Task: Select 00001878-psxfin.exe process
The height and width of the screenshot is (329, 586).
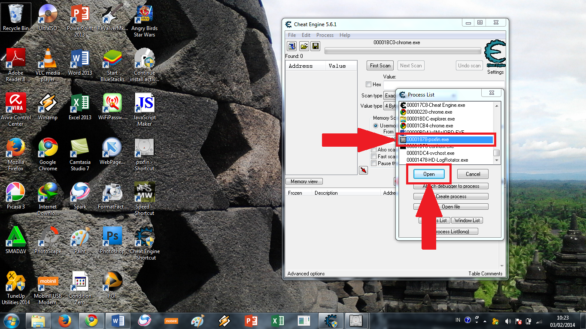Action: click(446, 139)
